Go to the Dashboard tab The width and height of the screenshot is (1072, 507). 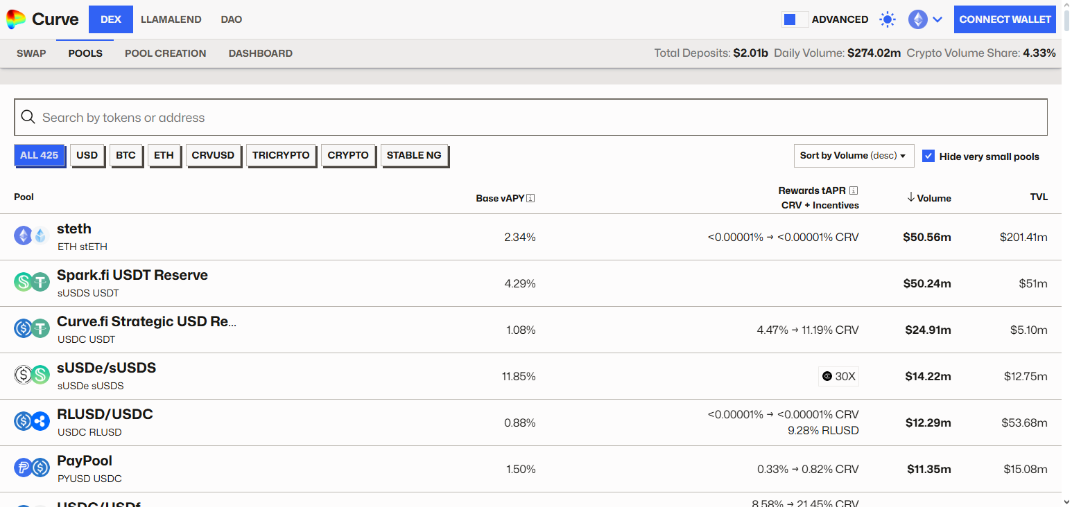tap(260, 53)
